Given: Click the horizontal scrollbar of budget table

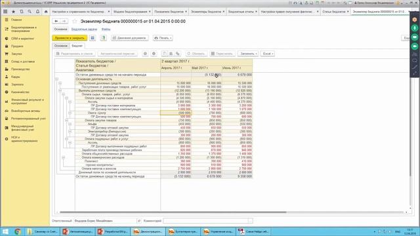Looking at the screenshot, I should 173,212.
